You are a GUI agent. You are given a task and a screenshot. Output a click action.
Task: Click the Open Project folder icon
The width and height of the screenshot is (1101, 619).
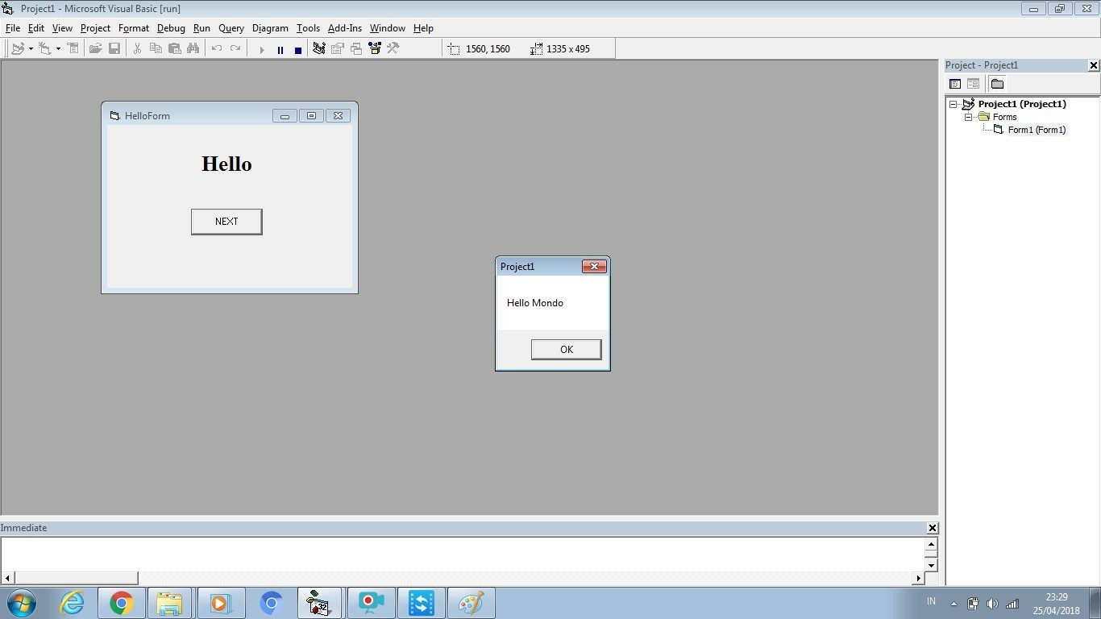pos(95,49)
